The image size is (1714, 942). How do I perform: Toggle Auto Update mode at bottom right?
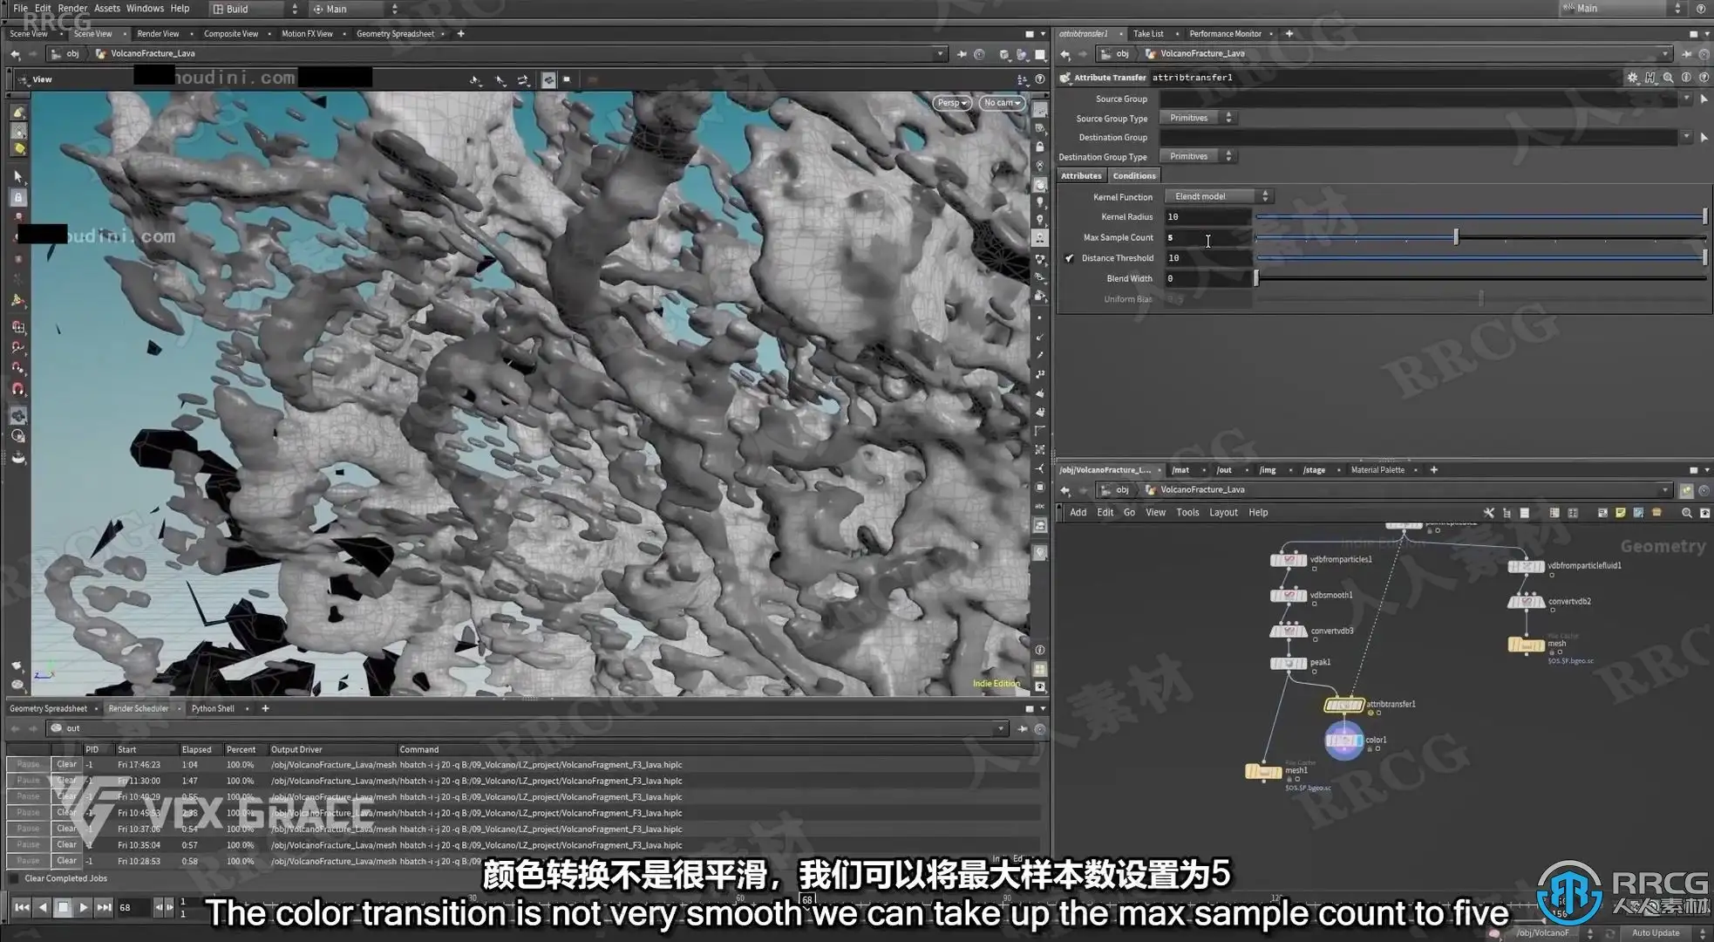click(x=1655, y=932)
